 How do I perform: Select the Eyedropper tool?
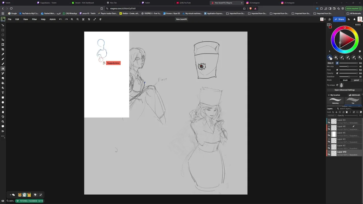pos(3,54)
